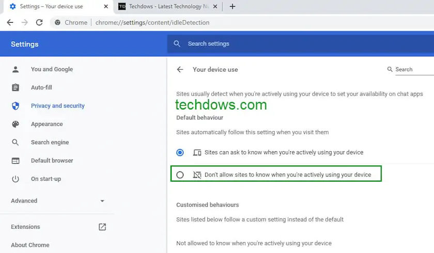Click the Chrome site info icon
This screenshot has height=253, width=434.
tap(57, 22)
